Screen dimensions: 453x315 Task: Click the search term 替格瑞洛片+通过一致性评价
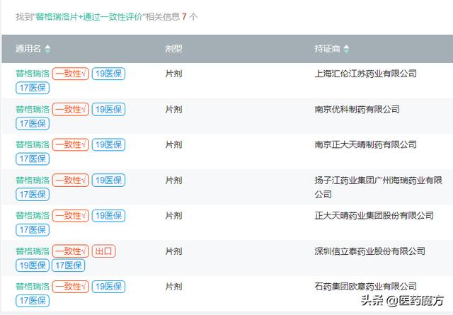tap(89, 17)
